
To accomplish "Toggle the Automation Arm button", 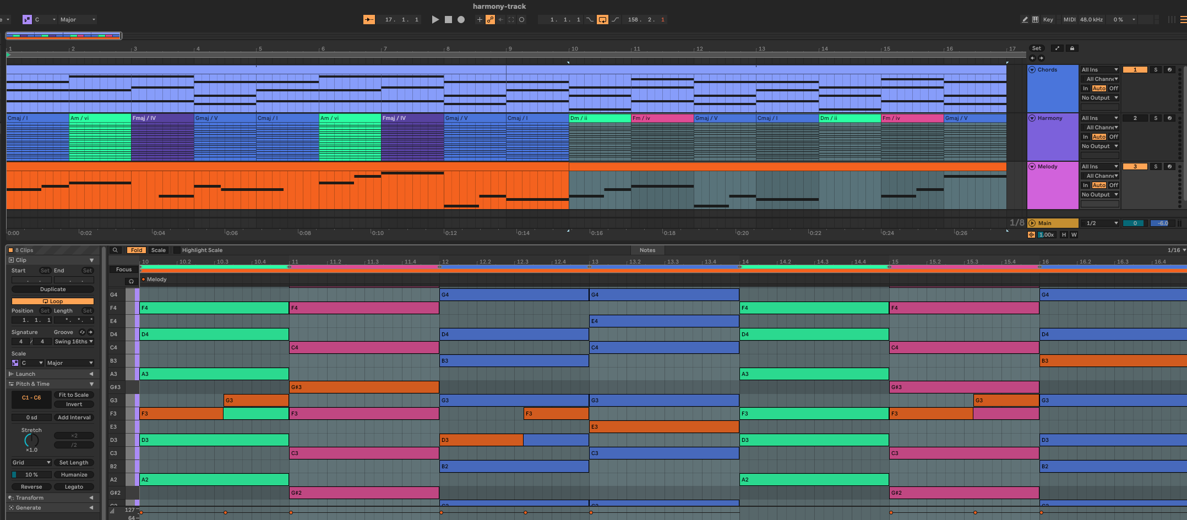I will (490, 20).
